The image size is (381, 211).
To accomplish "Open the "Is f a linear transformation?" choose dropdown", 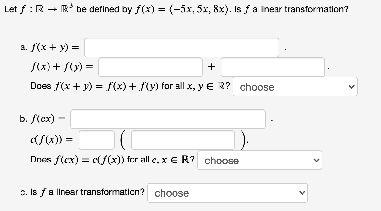I will (227, 193).
